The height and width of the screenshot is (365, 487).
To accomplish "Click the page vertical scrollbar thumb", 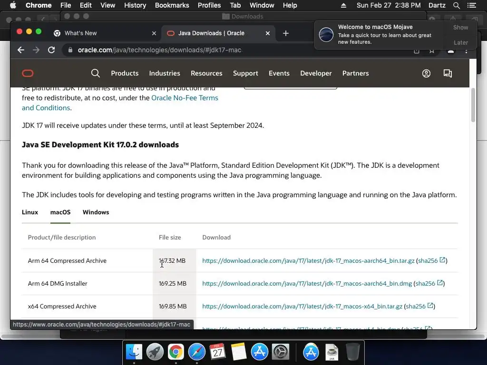I will pos(473,105).
